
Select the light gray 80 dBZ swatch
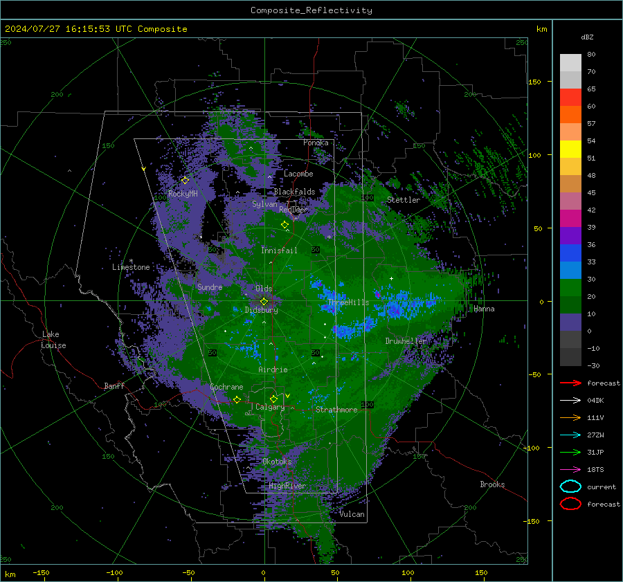570,62
